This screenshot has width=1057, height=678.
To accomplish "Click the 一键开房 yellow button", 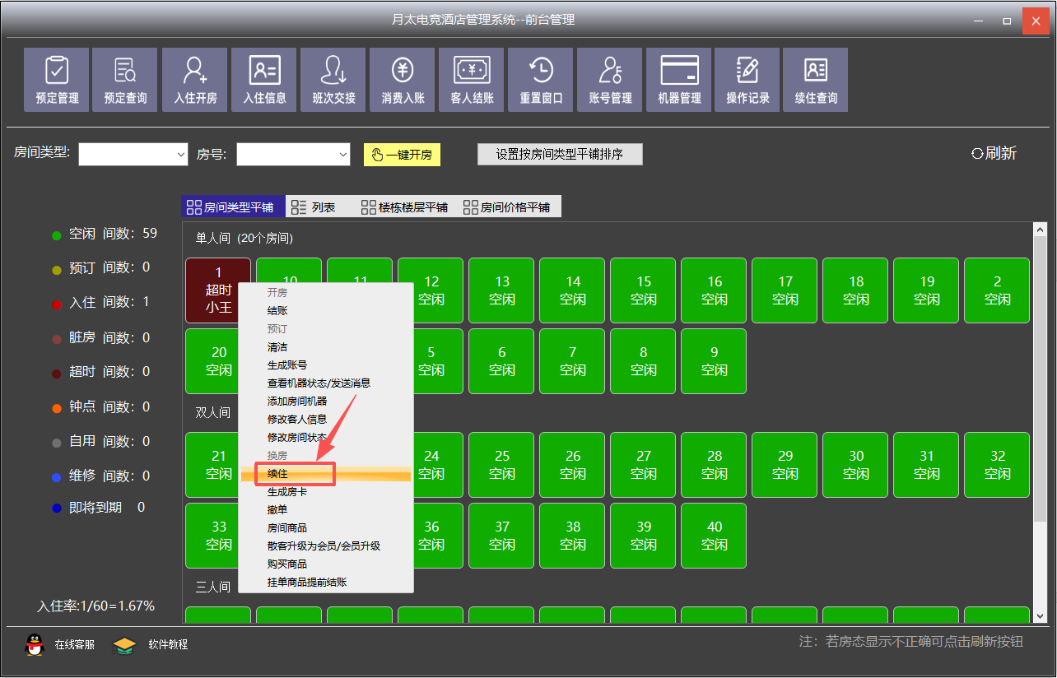I will point(402,155).
